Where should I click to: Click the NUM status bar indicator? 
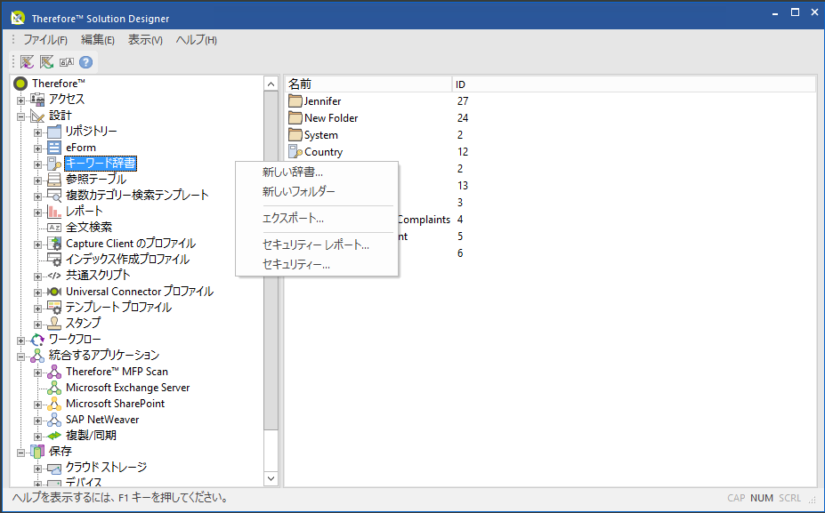point(762,498)
